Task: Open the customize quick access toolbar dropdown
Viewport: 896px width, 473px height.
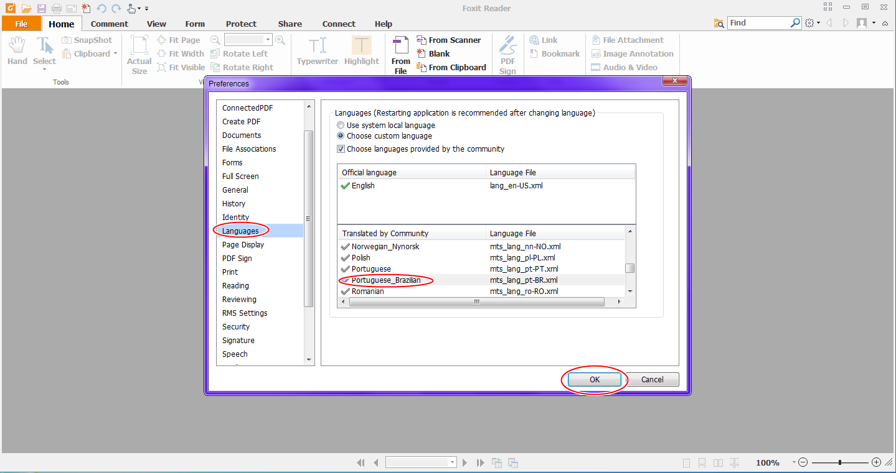Action: point(146,9)
